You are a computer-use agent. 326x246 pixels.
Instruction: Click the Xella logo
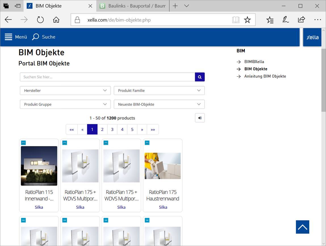pyautogui.click(x=312, y=37)
